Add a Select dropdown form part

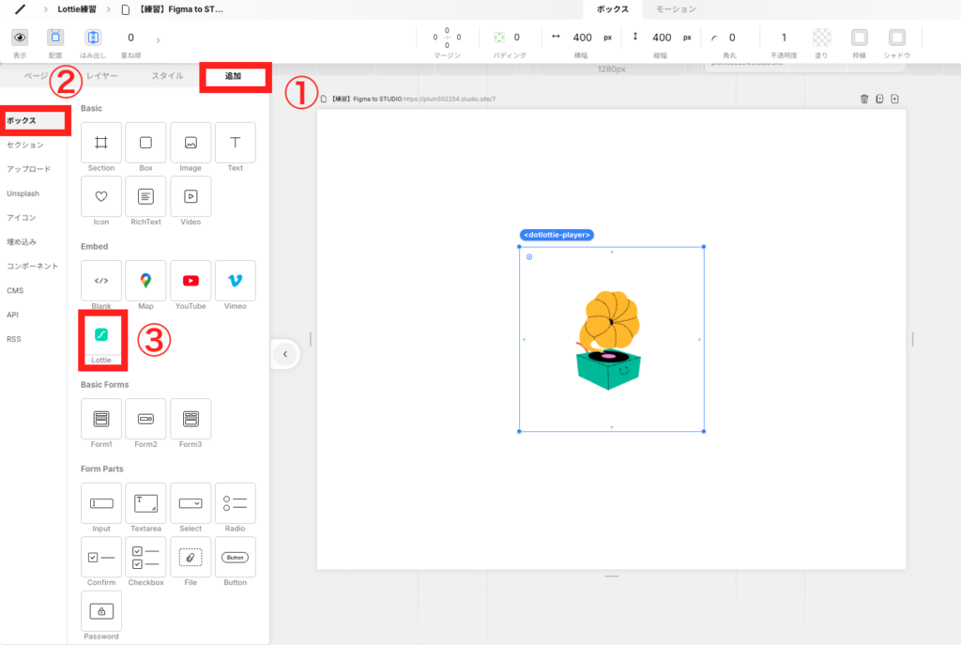click(x=191, y=503)
